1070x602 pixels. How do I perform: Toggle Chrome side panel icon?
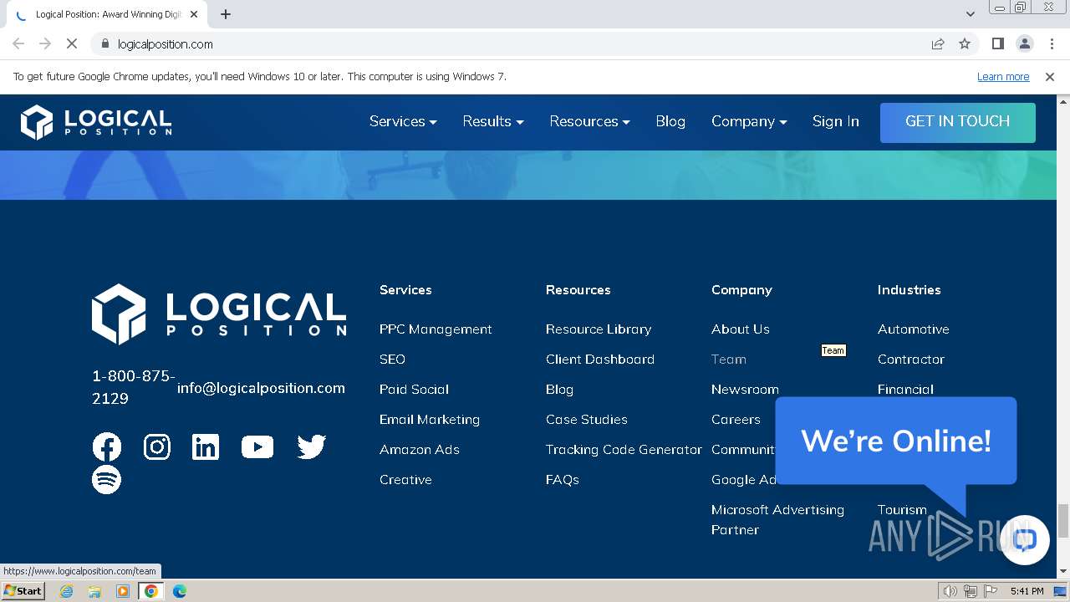click(x=997, y=43)
